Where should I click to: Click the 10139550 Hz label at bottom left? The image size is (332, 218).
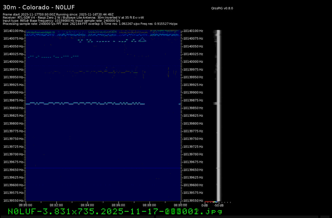pos(14,201)
